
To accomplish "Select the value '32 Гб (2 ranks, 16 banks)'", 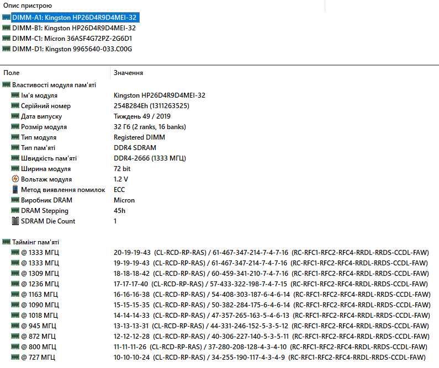I will [x=150, y=127].
